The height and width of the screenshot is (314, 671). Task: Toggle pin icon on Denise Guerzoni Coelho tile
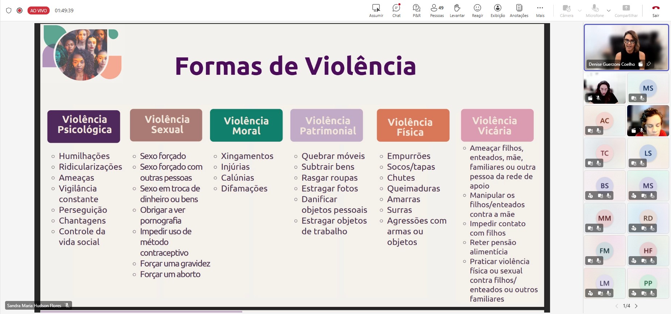pos(649,64)
